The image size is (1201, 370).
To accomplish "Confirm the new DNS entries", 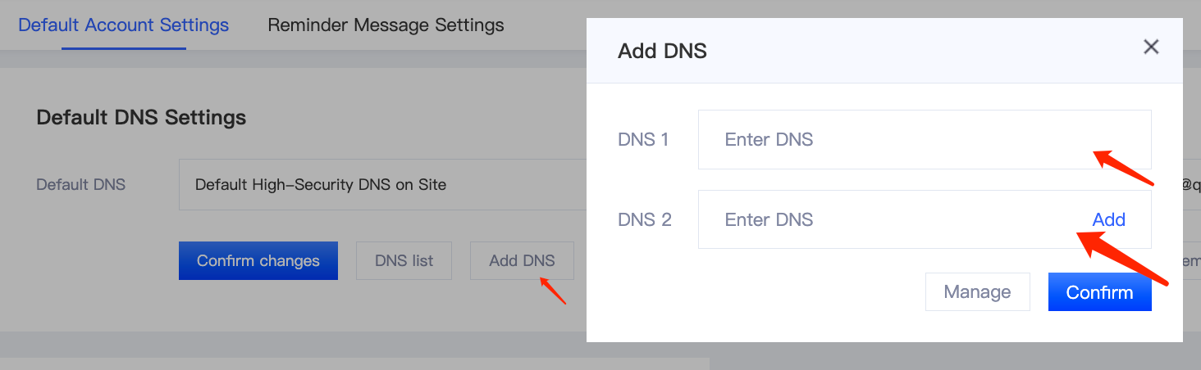I will [1099, 292].
